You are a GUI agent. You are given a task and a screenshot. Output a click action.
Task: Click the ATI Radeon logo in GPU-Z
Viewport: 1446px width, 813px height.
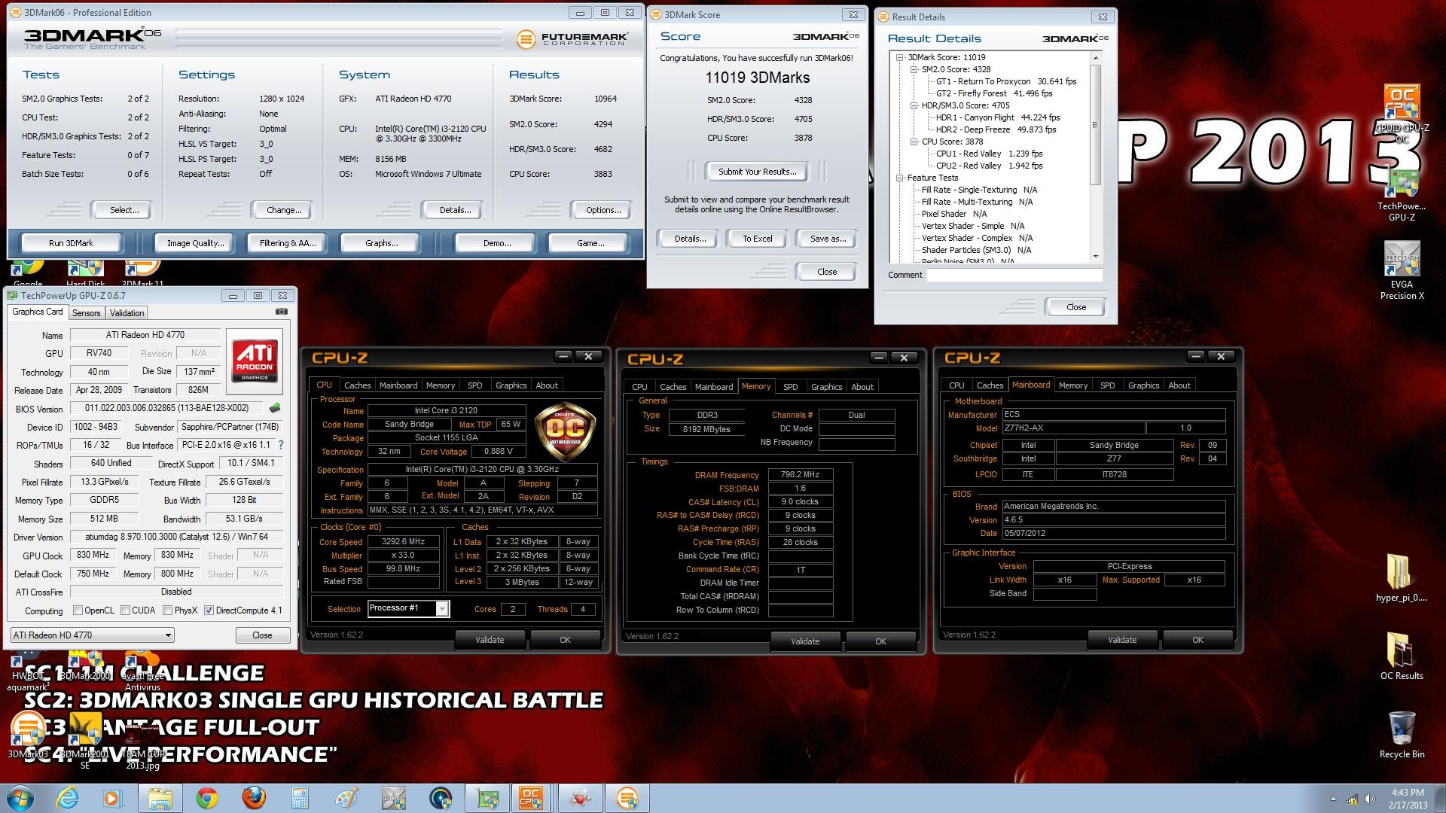pyautogui.click(x=255, y=360)
